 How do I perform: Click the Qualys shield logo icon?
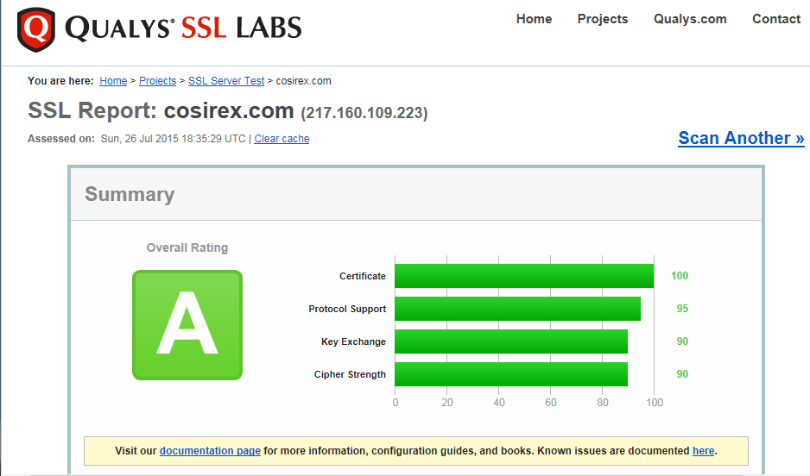(x=35, y=29)
